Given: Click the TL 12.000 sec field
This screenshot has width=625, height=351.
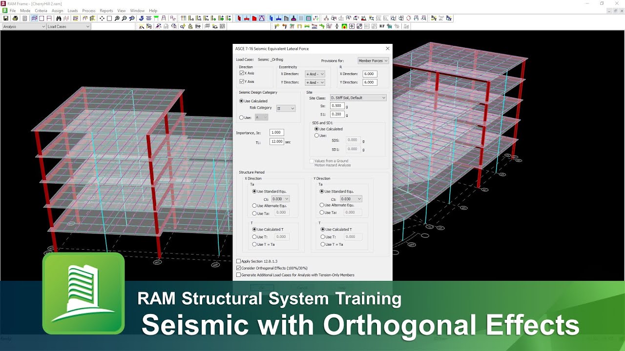Looking at the screenshot, I should point(276,142).
